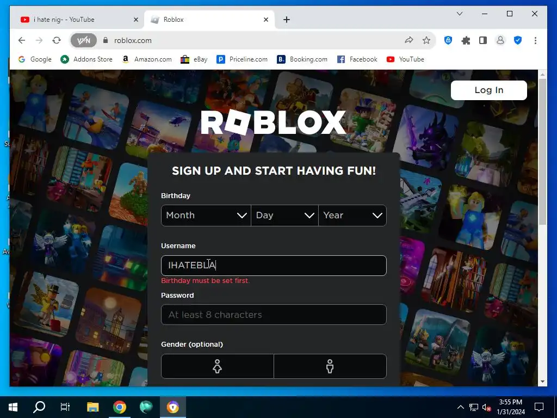Viewport: 557px width, 418px height.
Task: Click the muted volume tray icon
Action: pyautogui.click(x=486, y=407)
